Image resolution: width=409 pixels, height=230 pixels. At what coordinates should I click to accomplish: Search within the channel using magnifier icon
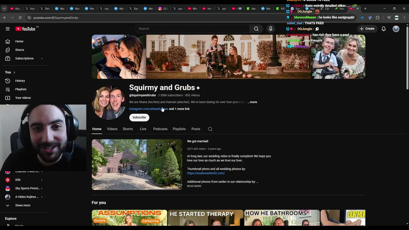[210, 129]
